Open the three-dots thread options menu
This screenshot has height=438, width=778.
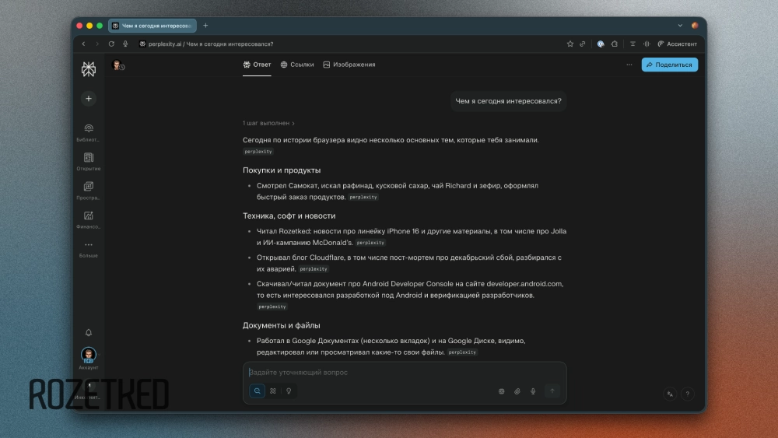pyautogui.click(x=629, y=65)
